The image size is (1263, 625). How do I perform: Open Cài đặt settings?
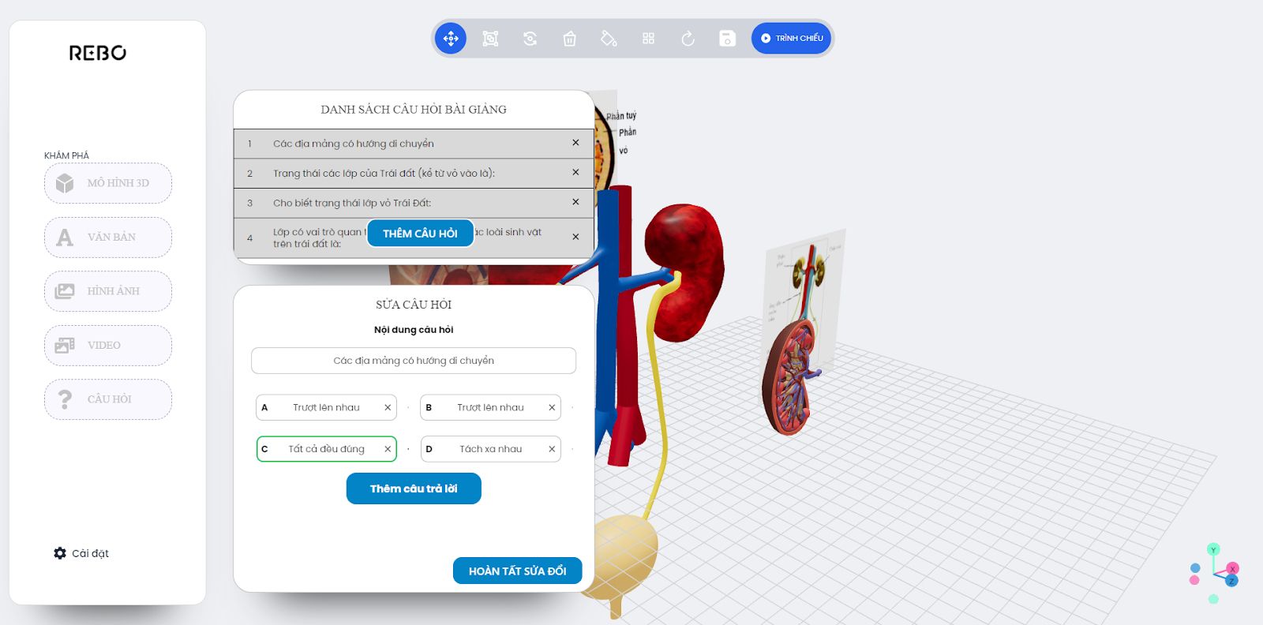click(81, 553)
